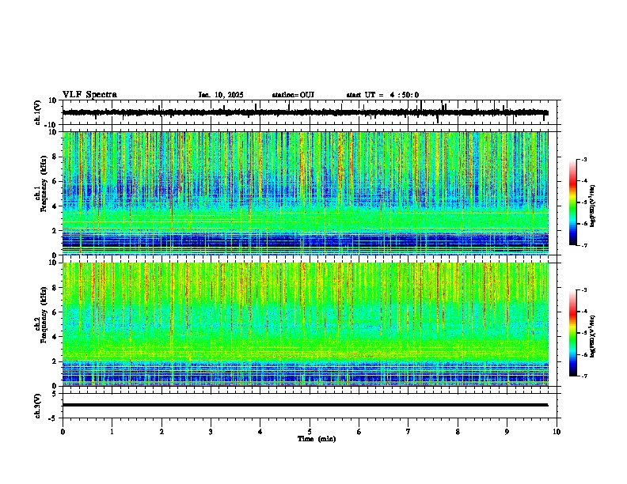Click time axis tick label "4"
The image size is (627, 484).
[260, 432]
